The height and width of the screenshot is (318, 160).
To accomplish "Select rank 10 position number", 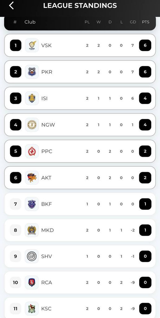I will point(15,283).
